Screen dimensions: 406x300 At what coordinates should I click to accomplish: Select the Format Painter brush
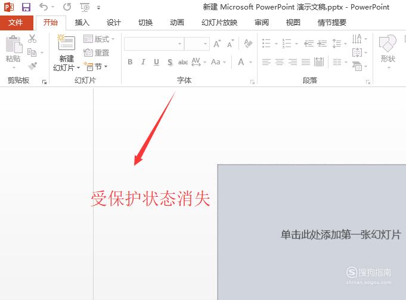click(x=32, y=66)
